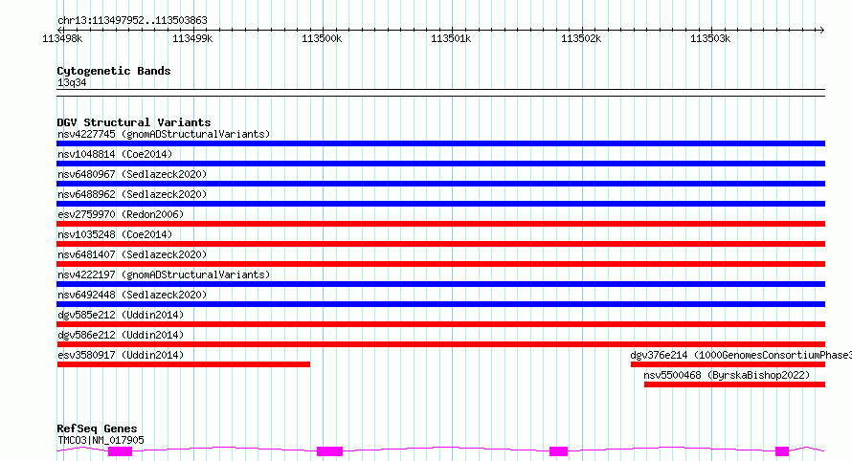Click the blue bar under nsv6492448
The width and height of the screenshot is (852, 461).
pos(440,304)
